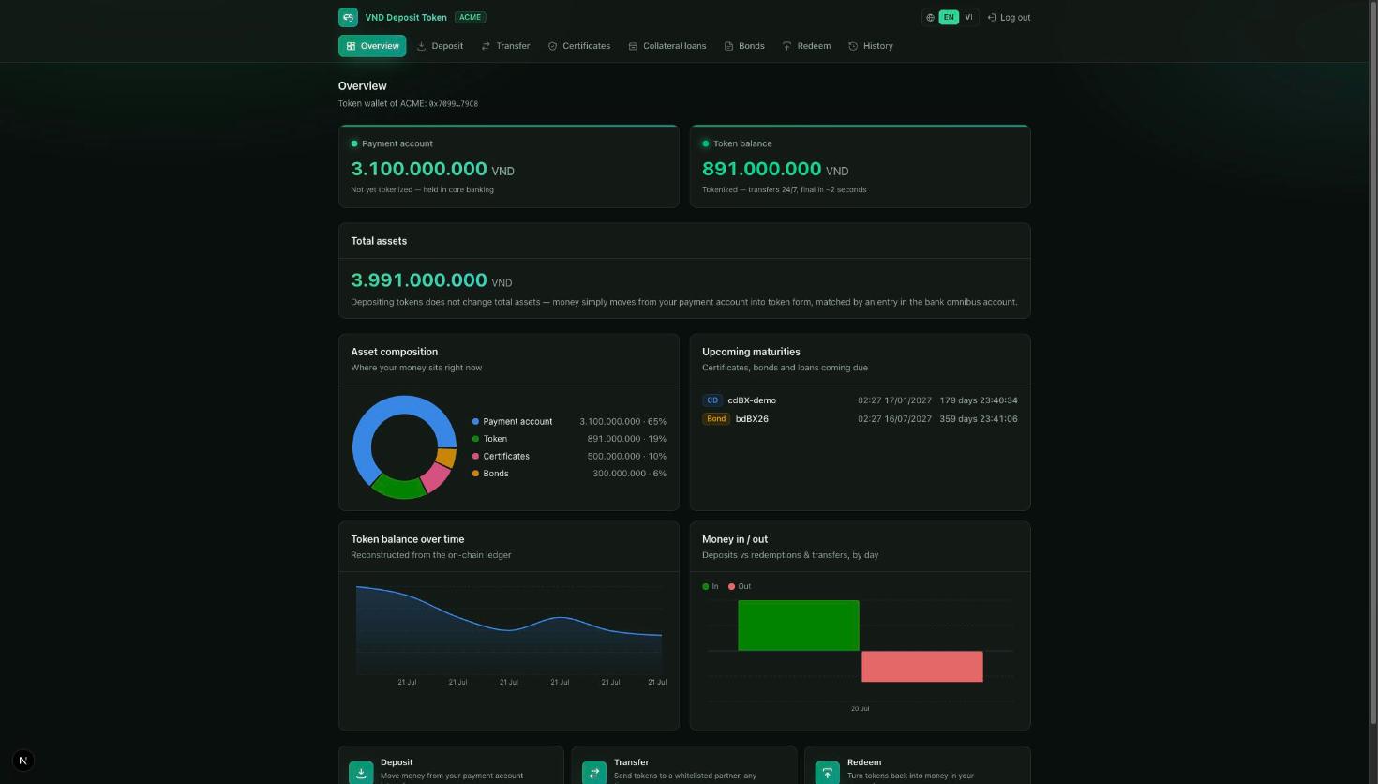Click the bdBX26 maturity row
The width and height of the screenshot is (1378, 784).
click(860, 419)
